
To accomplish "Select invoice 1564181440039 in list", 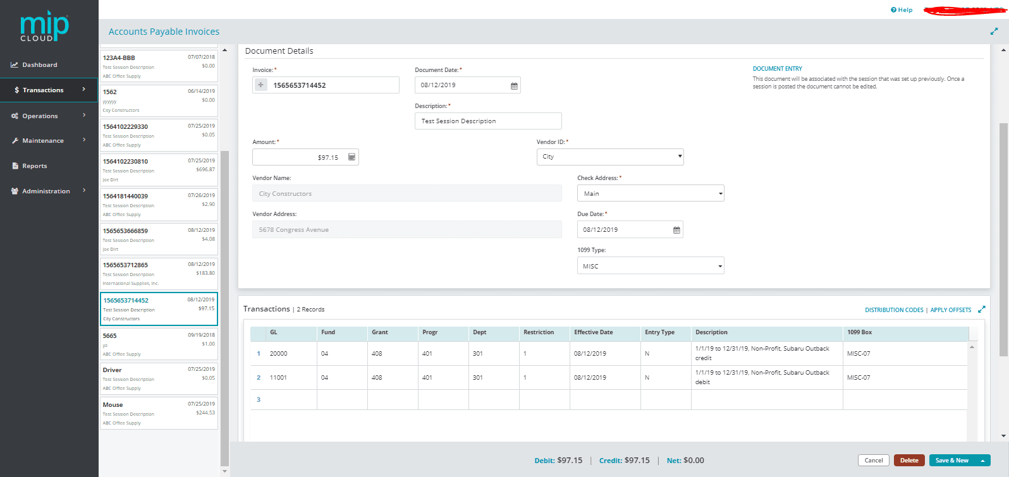I will tap(159, 205).
